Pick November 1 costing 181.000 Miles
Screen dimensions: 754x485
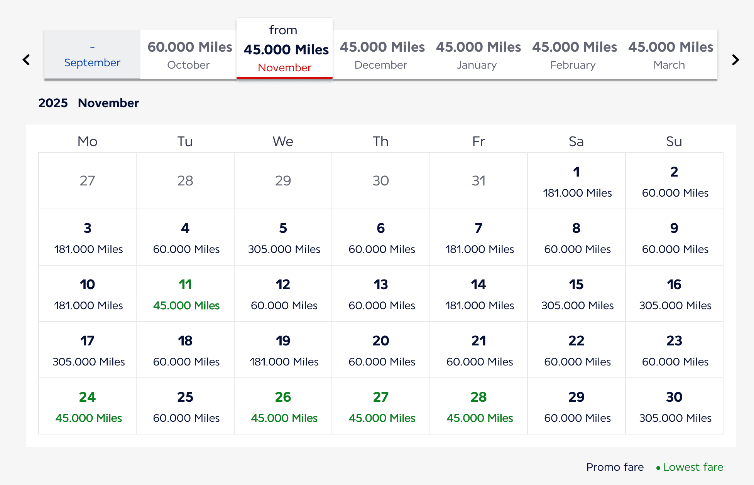tap(576, 181)
